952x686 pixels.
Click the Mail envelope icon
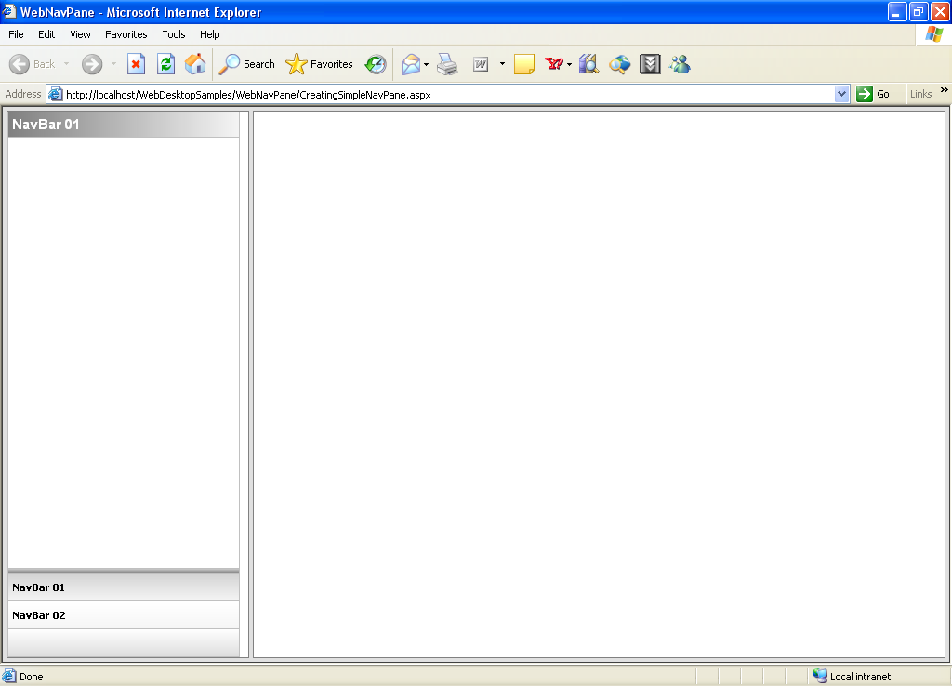click(410, 64)
